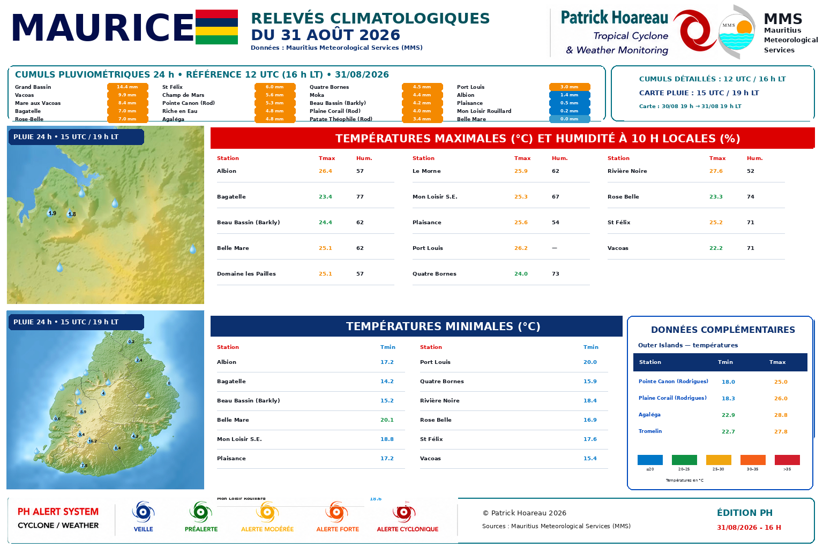Viewport: 823px width, 548px height.
Task: Select the yellow ALERTE MODÉRÉE cyclone icon
Action: (267, 513)
